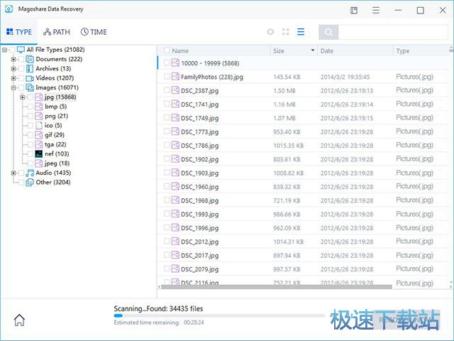The width and height of the screenshot is (454, 341).
Task: Check the Videos checkbox
Action: click(21, 78)
